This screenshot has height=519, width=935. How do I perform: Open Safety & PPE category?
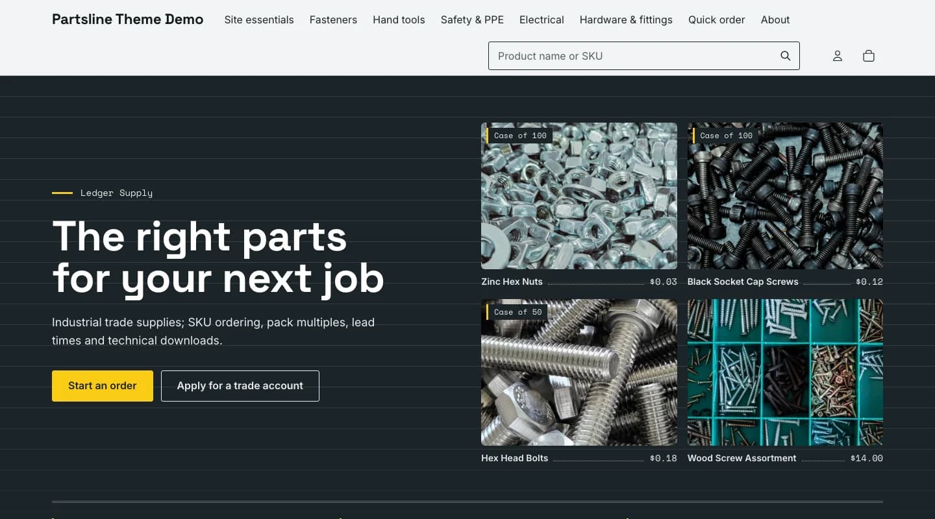point(472,19)
